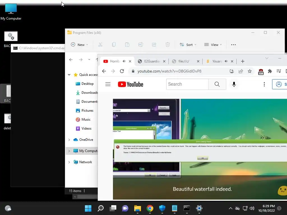Click the cmd.exe window title bar

coord(38,48)
